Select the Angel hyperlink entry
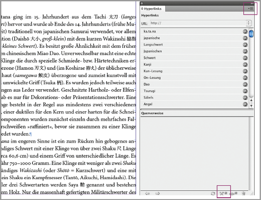 [194, 104]
